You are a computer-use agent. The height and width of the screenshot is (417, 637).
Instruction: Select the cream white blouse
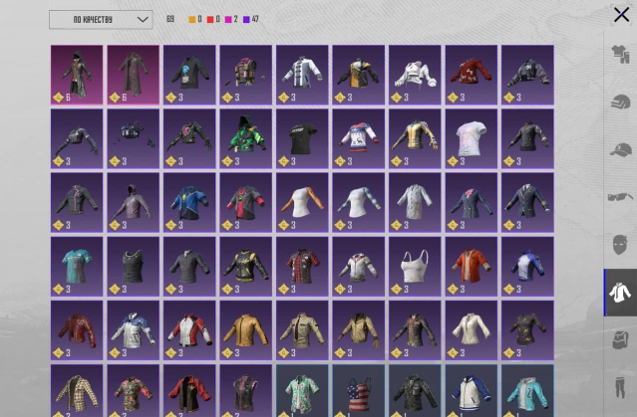coord(472,330)
